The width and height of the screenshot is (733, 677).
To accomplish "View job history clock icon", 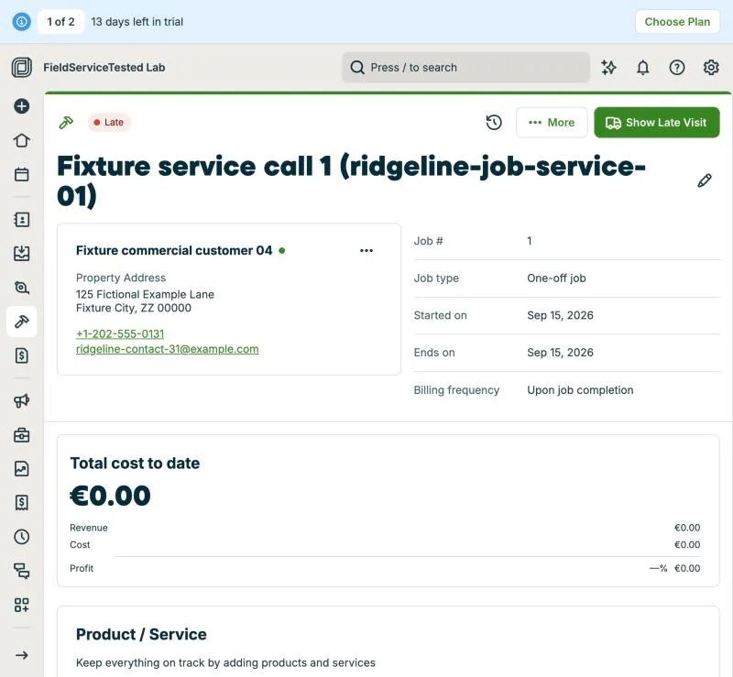I will pyautogui.click(x=494, y=123).
